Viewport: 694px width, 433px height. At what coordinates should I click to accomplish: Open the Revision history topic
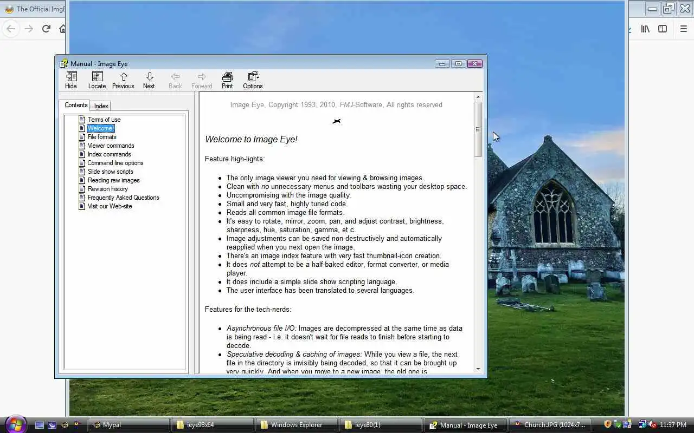(107, 189)
